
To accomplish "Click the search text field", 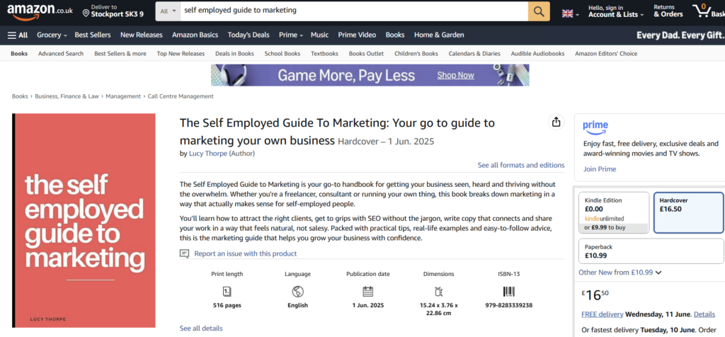I will [x=354, y=11].
